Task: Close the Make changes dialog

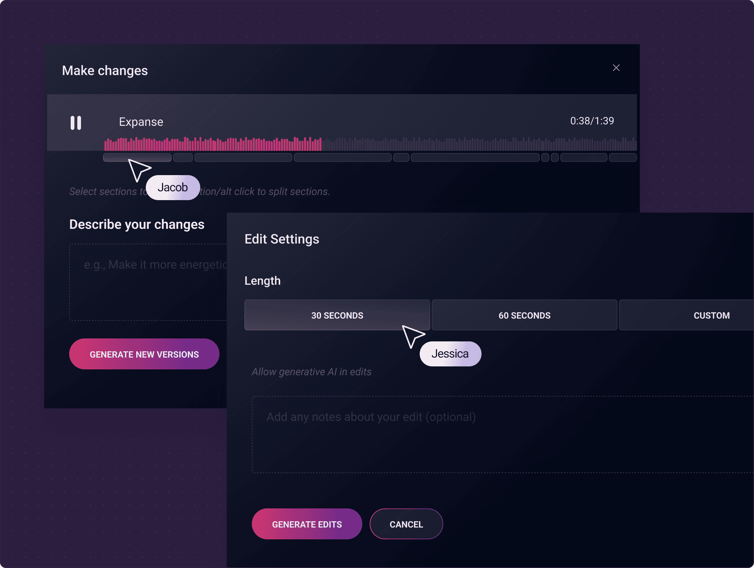Action: pos(616,68)
